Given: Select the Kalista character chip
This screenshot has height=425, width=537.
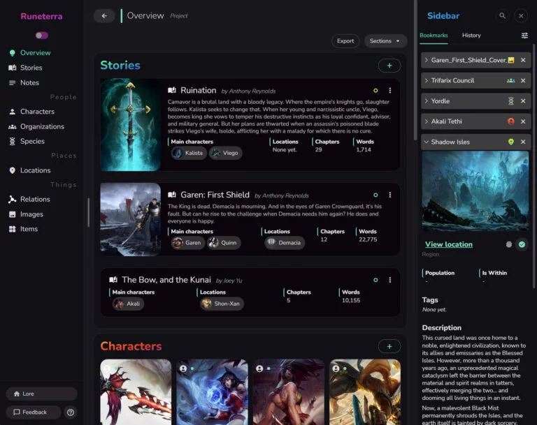Looking at the screenshot, I should (189, 153).
